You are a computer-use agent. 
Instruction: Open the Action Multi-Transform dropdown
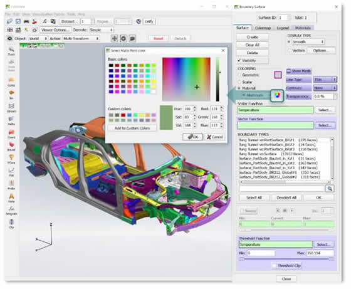pyautogui.click(x=81, y=38)
